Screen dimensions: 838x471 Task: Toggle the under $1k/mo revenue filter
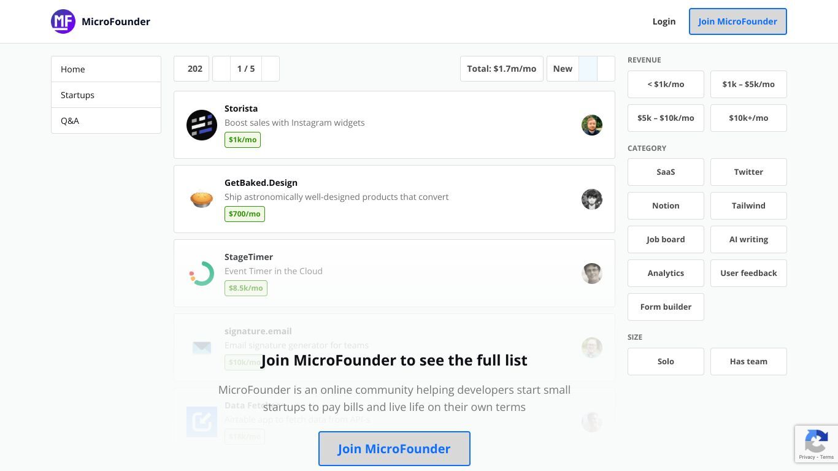[x=666, y=84]
